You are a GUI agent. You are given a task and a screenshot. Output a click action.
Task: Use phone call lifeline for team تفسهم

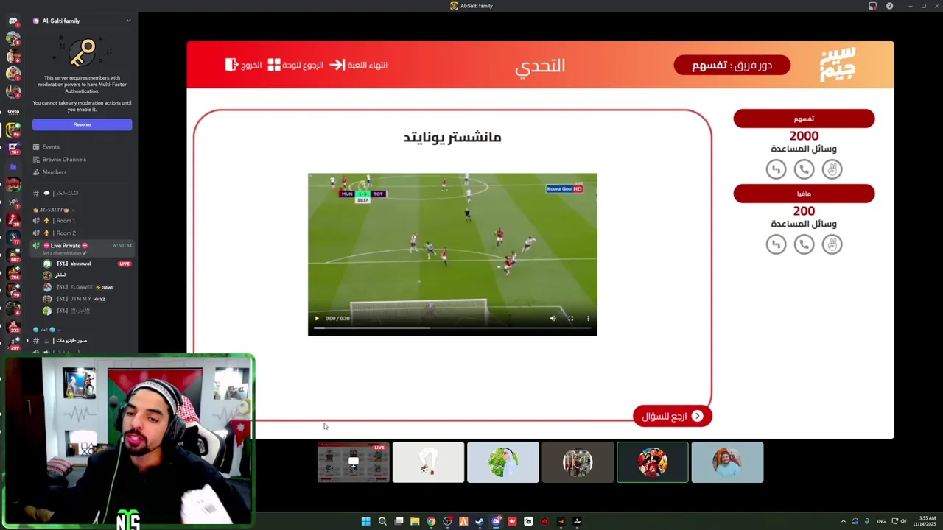[804, 169]
